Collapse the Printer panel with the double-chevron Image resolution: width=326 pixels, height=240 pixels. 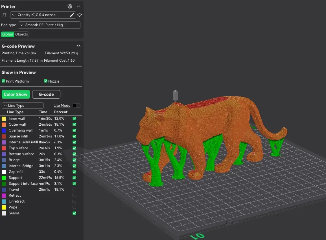(78, 6)
